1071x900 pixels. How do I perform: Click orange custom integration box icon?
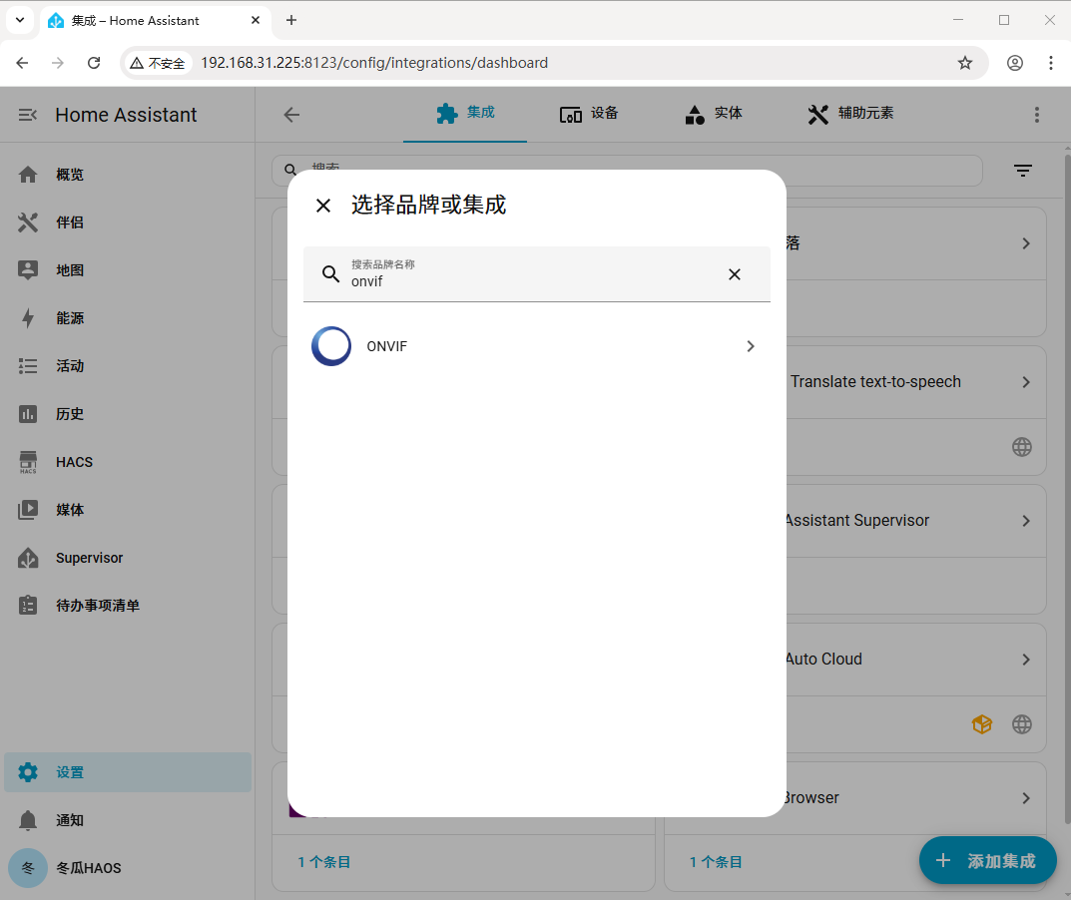tap(981, 724)
